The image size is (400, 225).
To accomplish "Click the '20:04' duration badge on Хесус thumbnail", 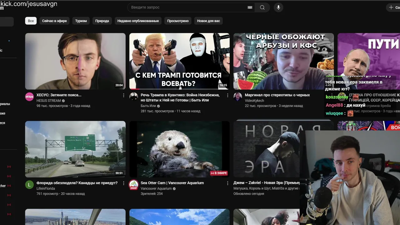I will pos(119,85).
